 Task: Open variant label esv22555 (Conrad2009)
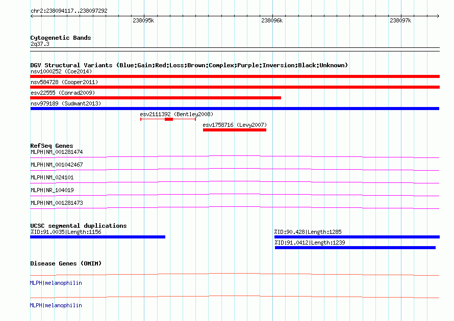[63, 93]
